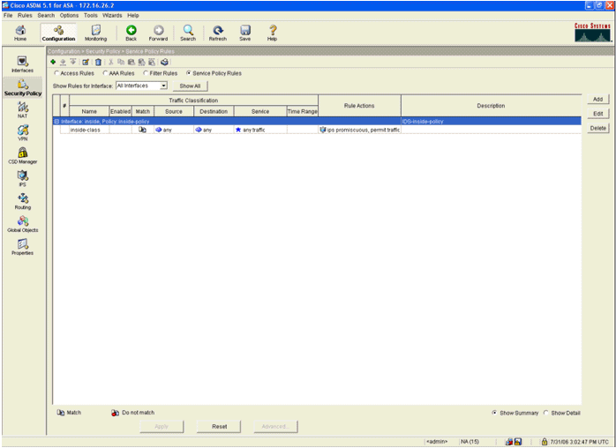The height and width of the screenshot is (448, 616).
Task: Open Global Objects in the sidebar
Action: tap(22, 224)
